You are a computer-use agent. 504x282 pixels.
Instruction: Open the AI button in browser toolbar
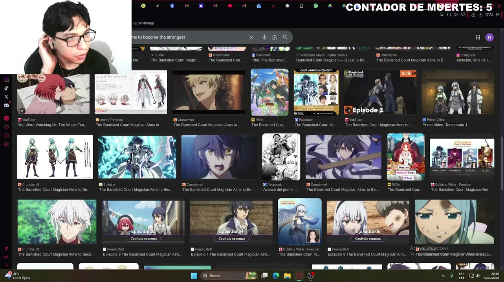489,14
